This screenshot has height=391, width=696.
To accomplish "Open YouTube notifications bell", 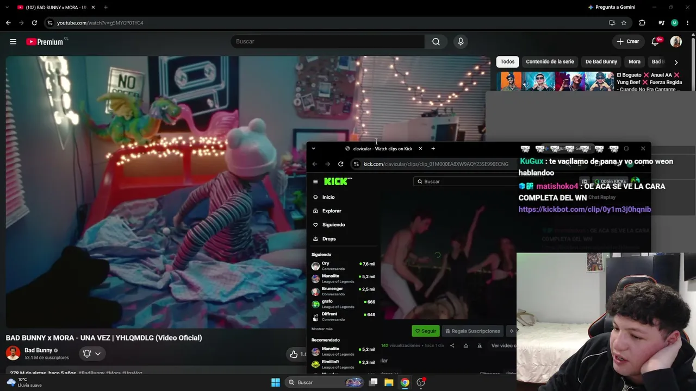I will tap(656, 42).
